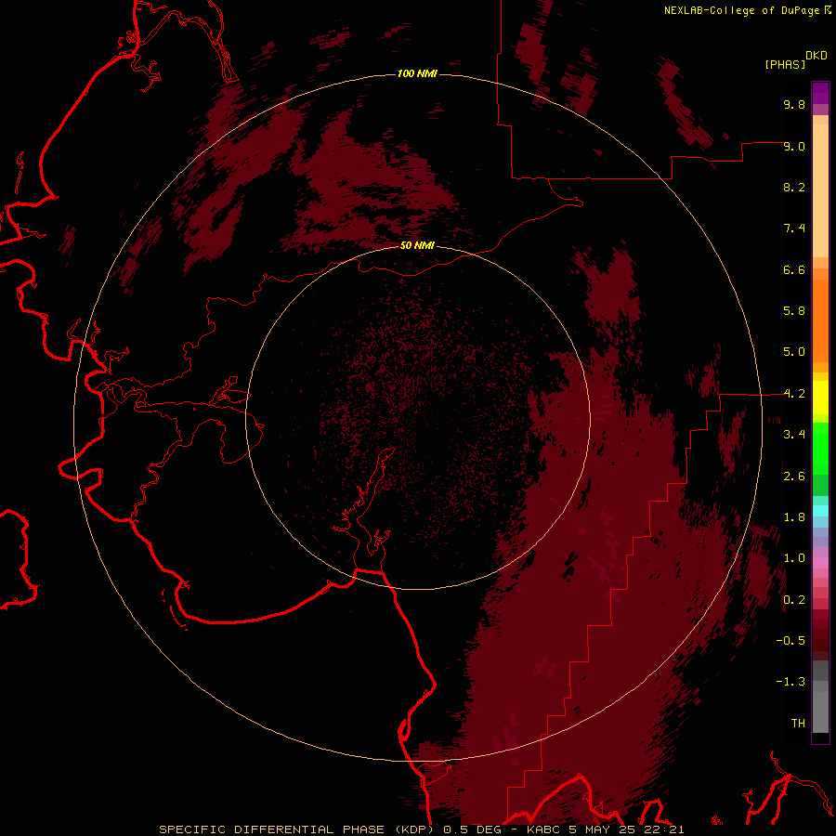Select the 6.6 scale value

click(794, 269)
